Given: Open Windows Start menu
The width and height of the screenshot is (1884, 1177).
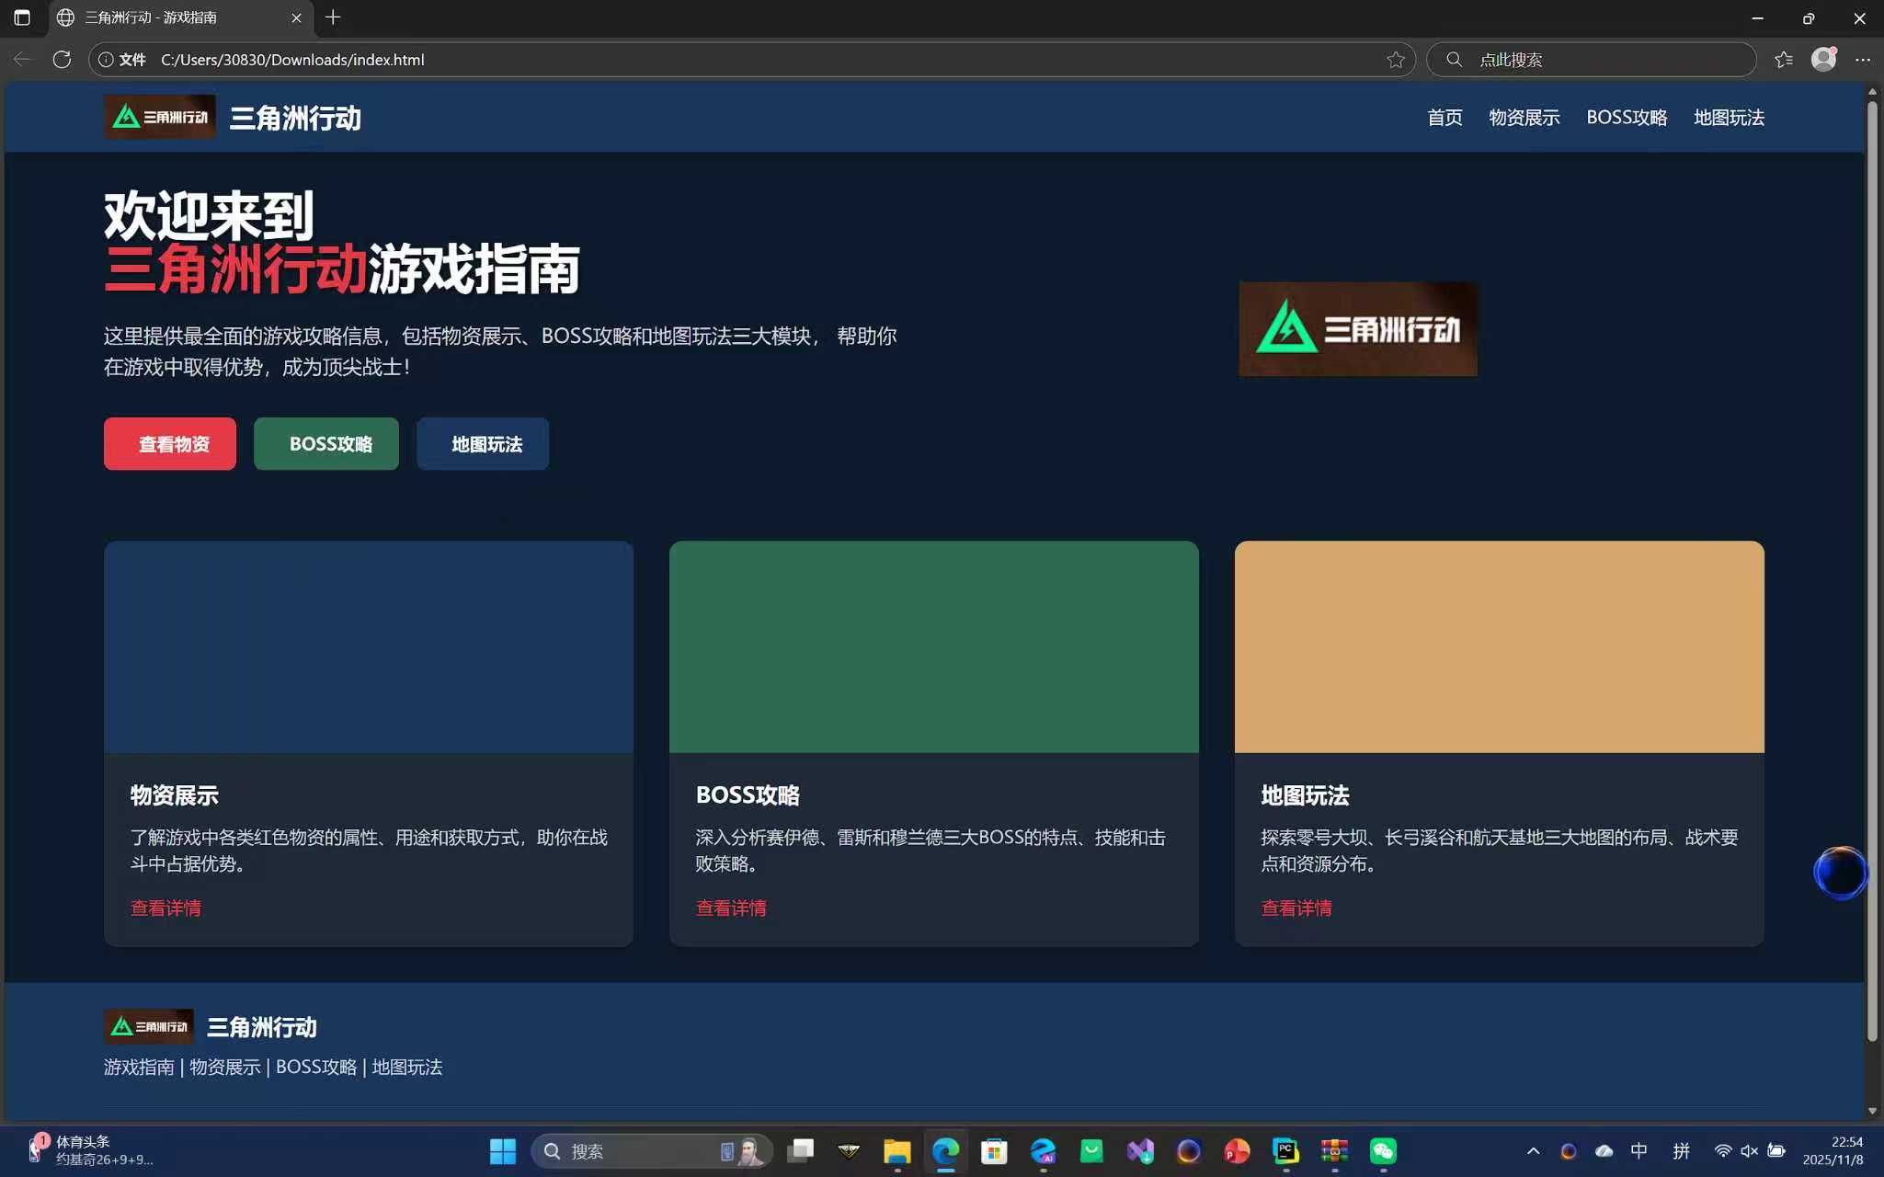Looking at the screenshot, I should tap(501, 1149).
